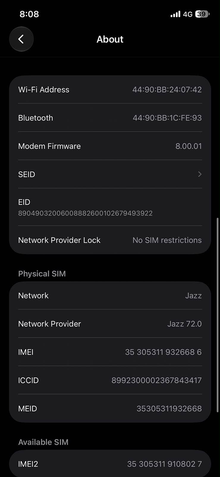The image size is (220, 477).
Task: Tap the EID number
Action: (x=85, y=213)
